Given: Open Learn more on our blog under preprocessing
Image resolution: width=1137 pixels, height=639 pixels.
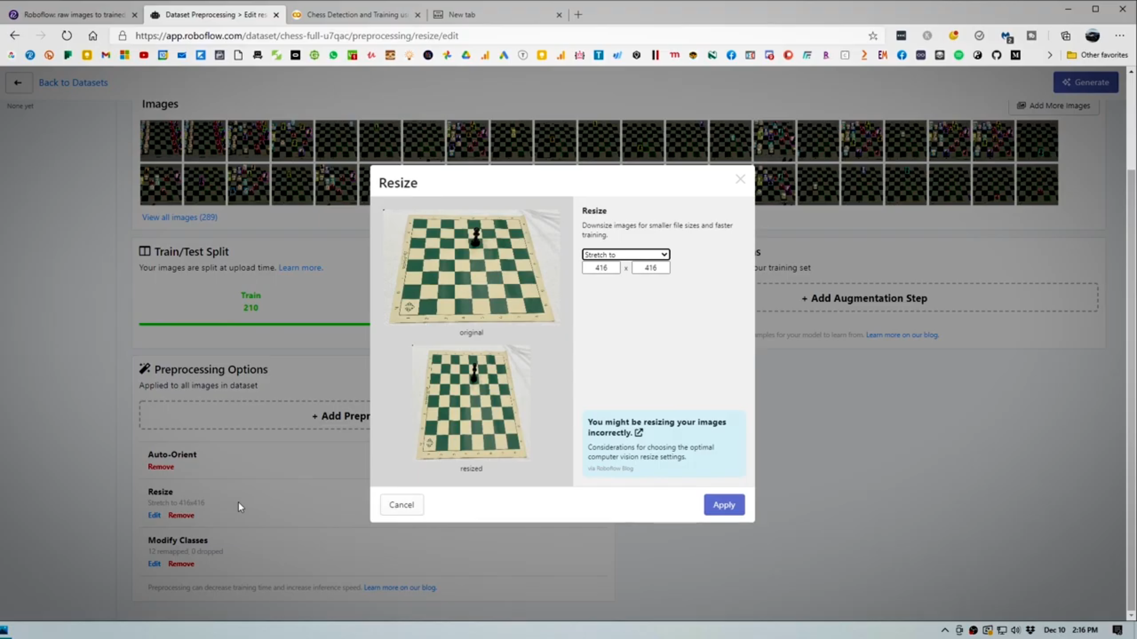Looking at the screenshot, I should click(400, 588).
